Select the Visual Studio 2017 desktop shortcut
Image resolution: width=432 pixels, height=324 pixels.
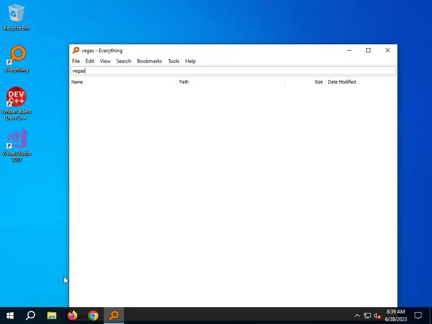[x=16, y=145]
